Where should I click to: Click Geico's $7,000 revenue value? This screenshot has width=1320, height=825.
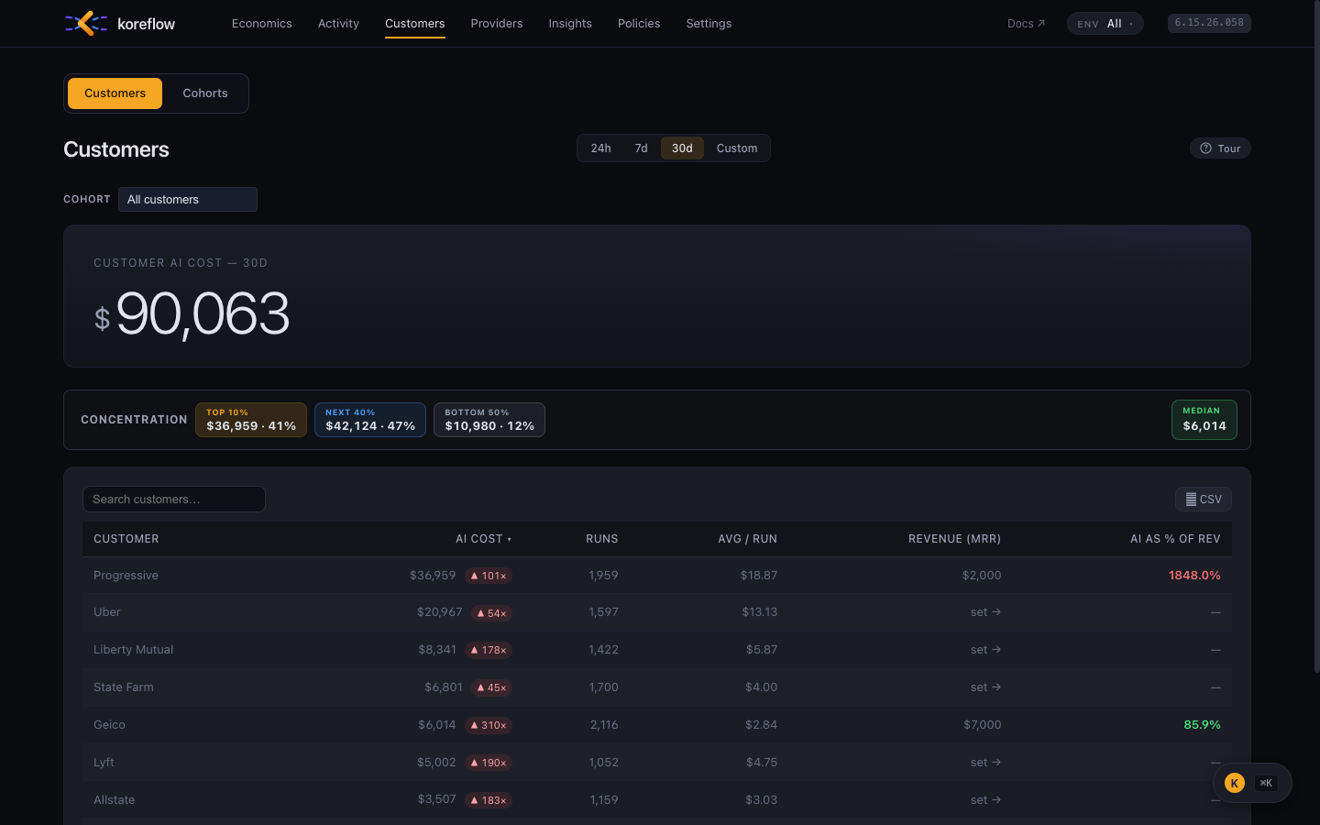(x=982, y=725)
